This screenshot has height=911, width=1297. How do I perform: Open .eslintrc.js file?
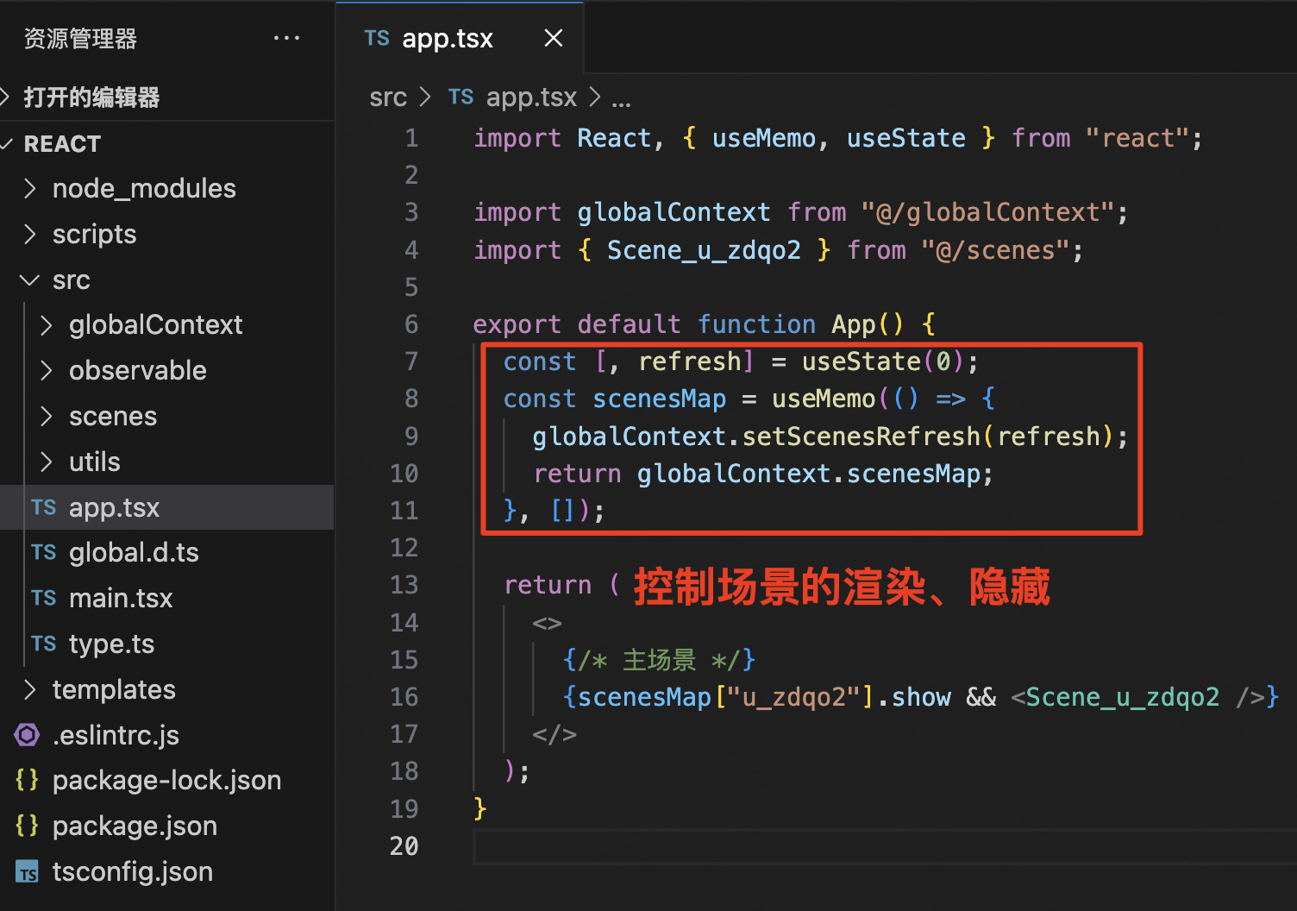pyautogui.click(x=166, y=735)
